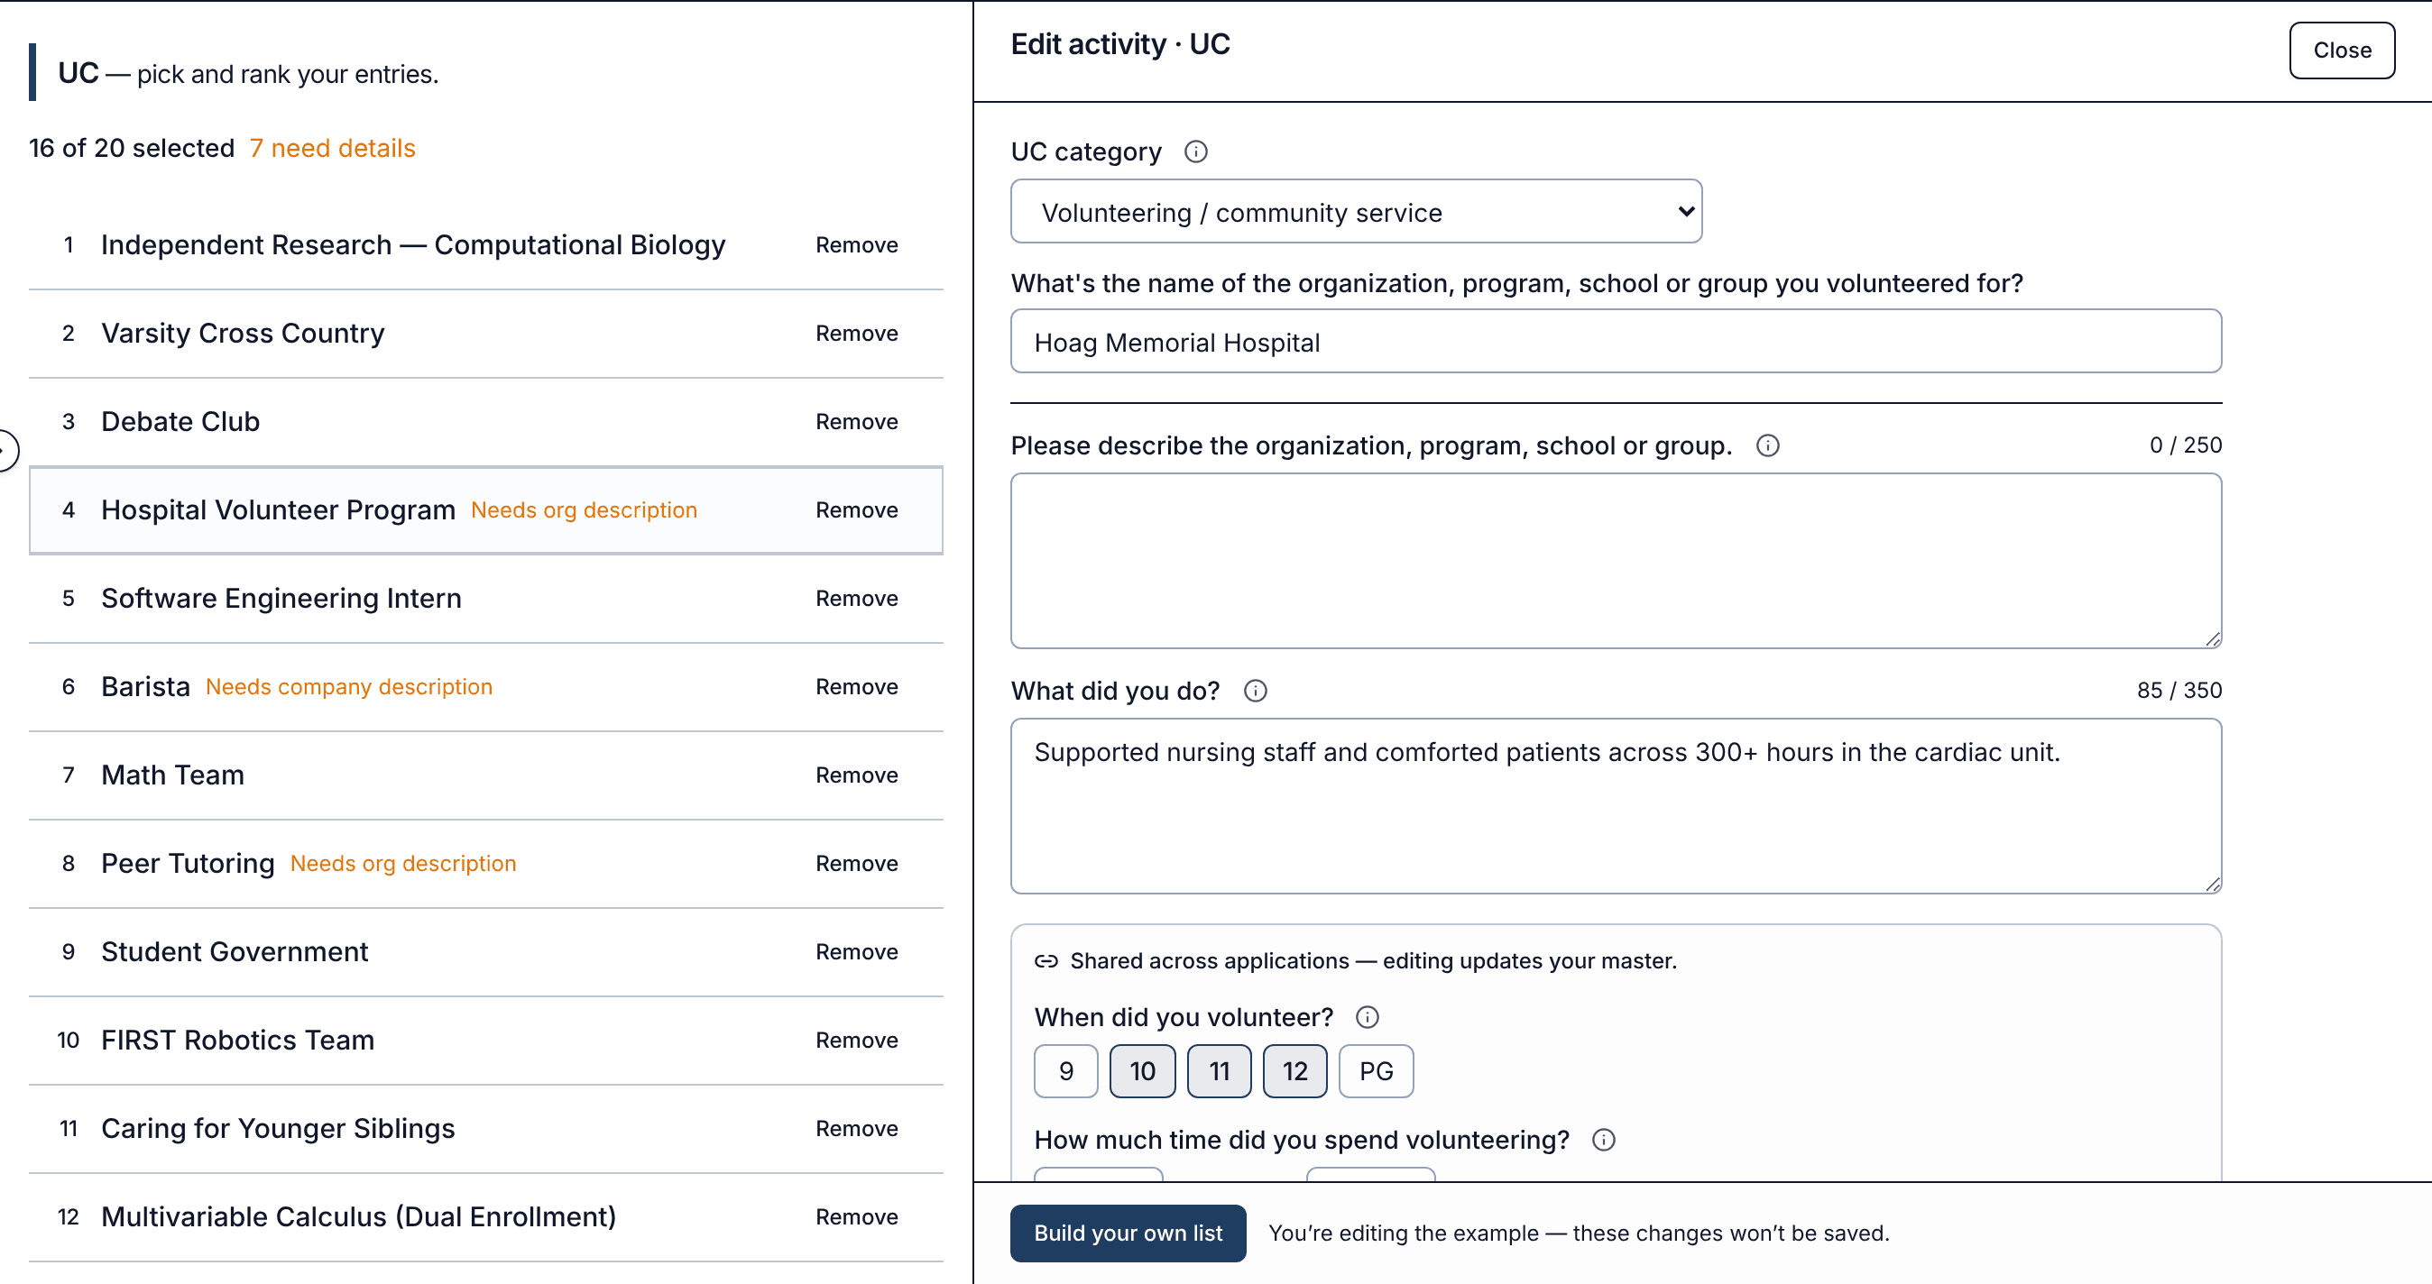Click the empty organization description textarea
Viewport: 2432px width, 1284px height.
coord(1616,560)
